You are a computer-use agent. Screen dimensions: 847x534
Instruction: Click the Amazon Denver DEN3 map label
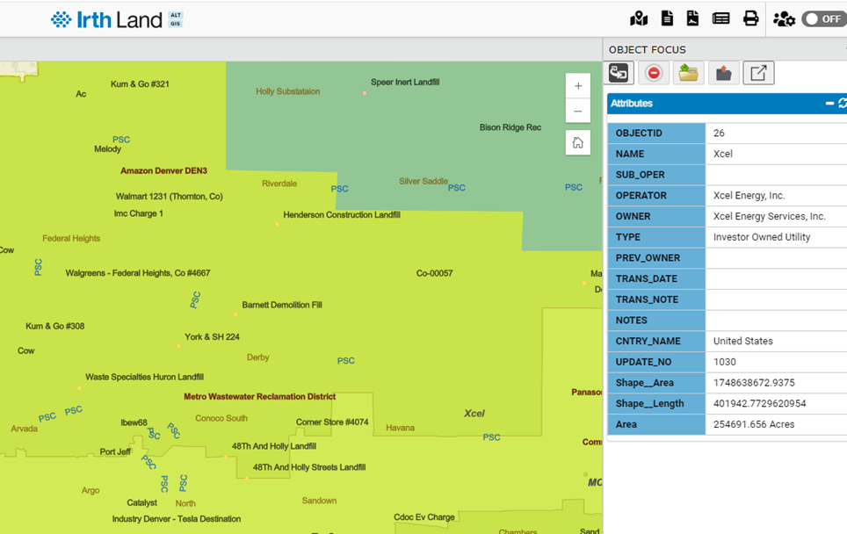pos(163,170)
